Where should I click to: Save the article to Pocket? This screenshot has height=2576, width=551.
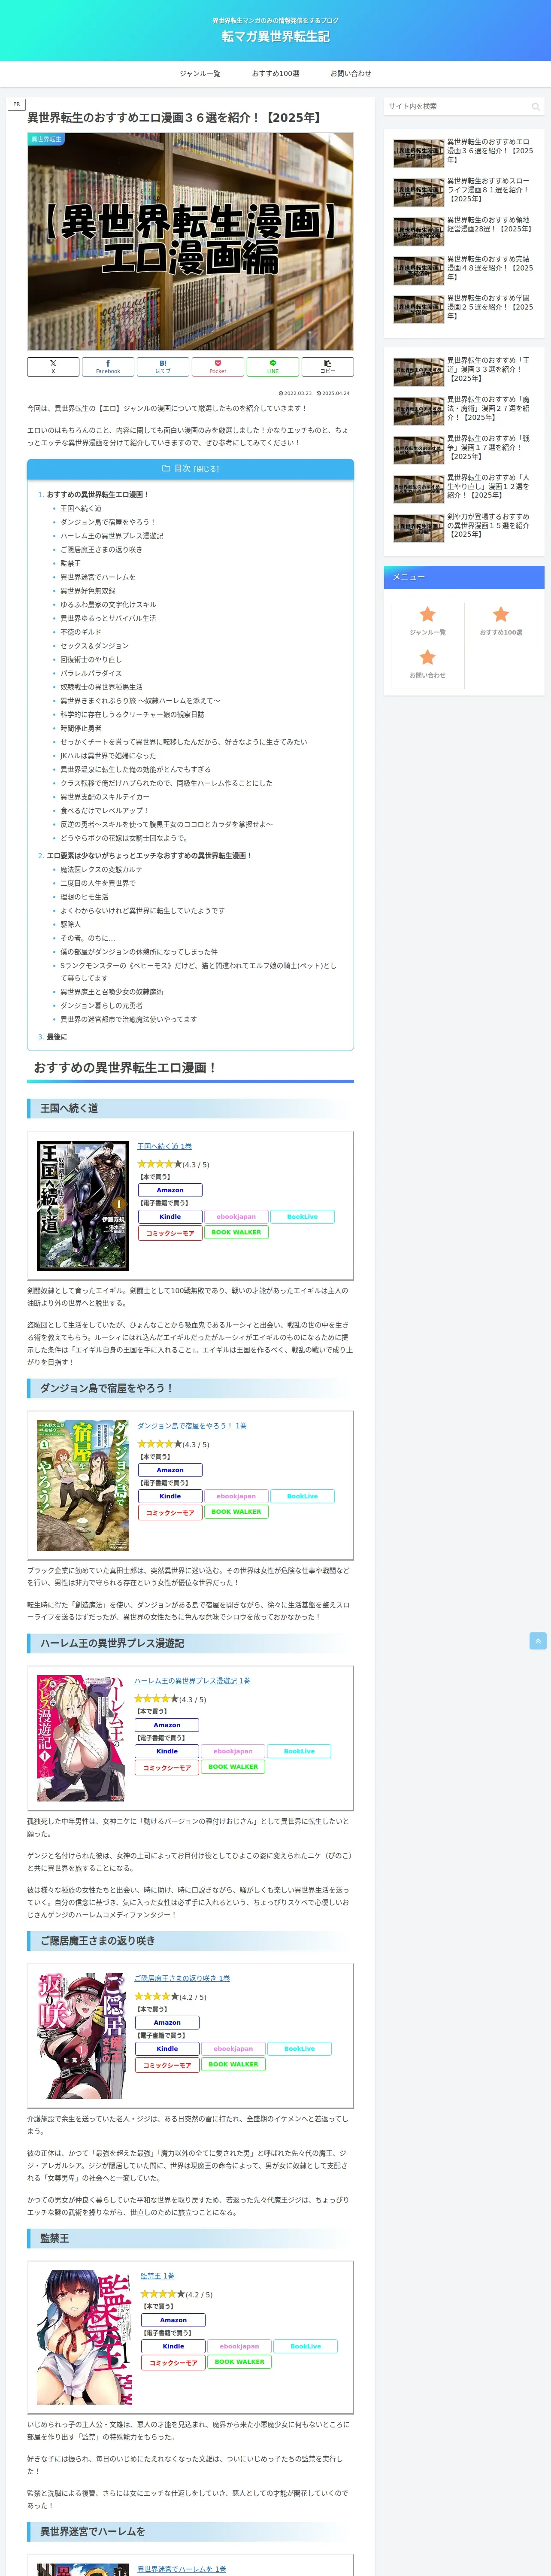[x=218, y=367]
